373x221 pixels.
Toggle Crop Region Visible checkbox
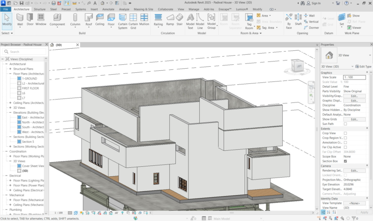tap(345, 138)
